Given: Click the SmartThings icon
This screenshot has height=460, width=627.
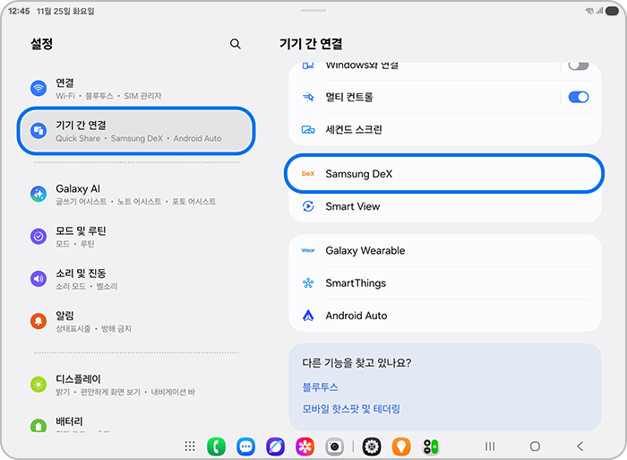Looking at the screenshot, I should pos(308,283).
